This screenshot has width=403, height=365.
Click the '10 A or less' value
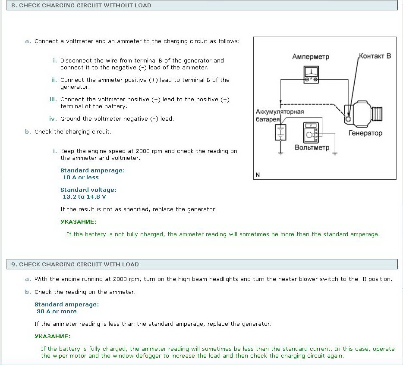coord(81,178)
